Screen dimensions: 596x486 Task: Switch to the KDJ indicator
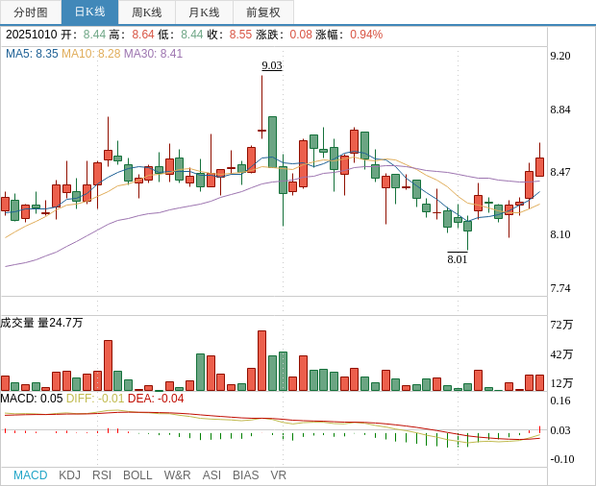(69, 475)
